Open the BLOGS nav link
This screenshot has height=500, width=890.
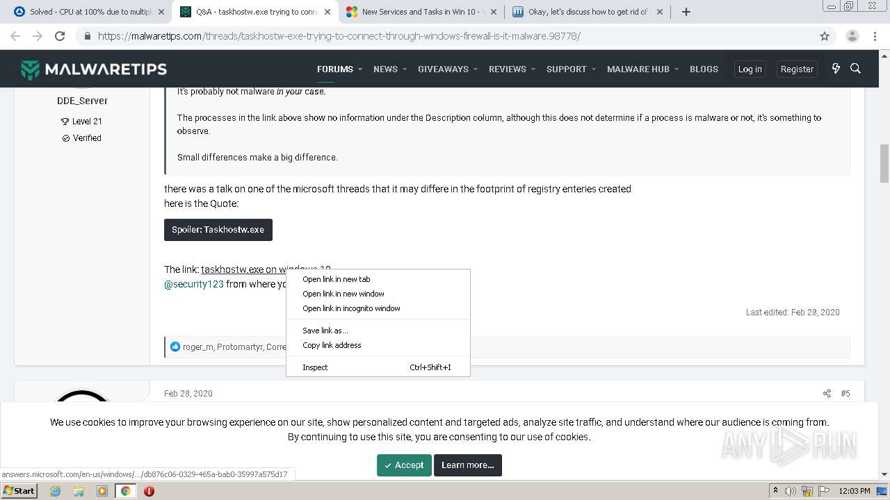click(x=704, y=69)
